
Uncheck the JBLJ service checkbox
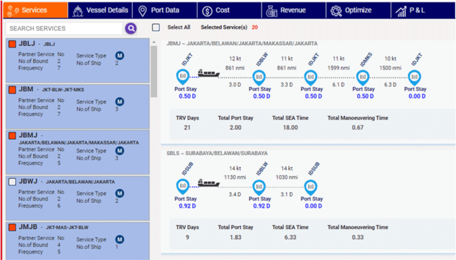pos(12,43)
